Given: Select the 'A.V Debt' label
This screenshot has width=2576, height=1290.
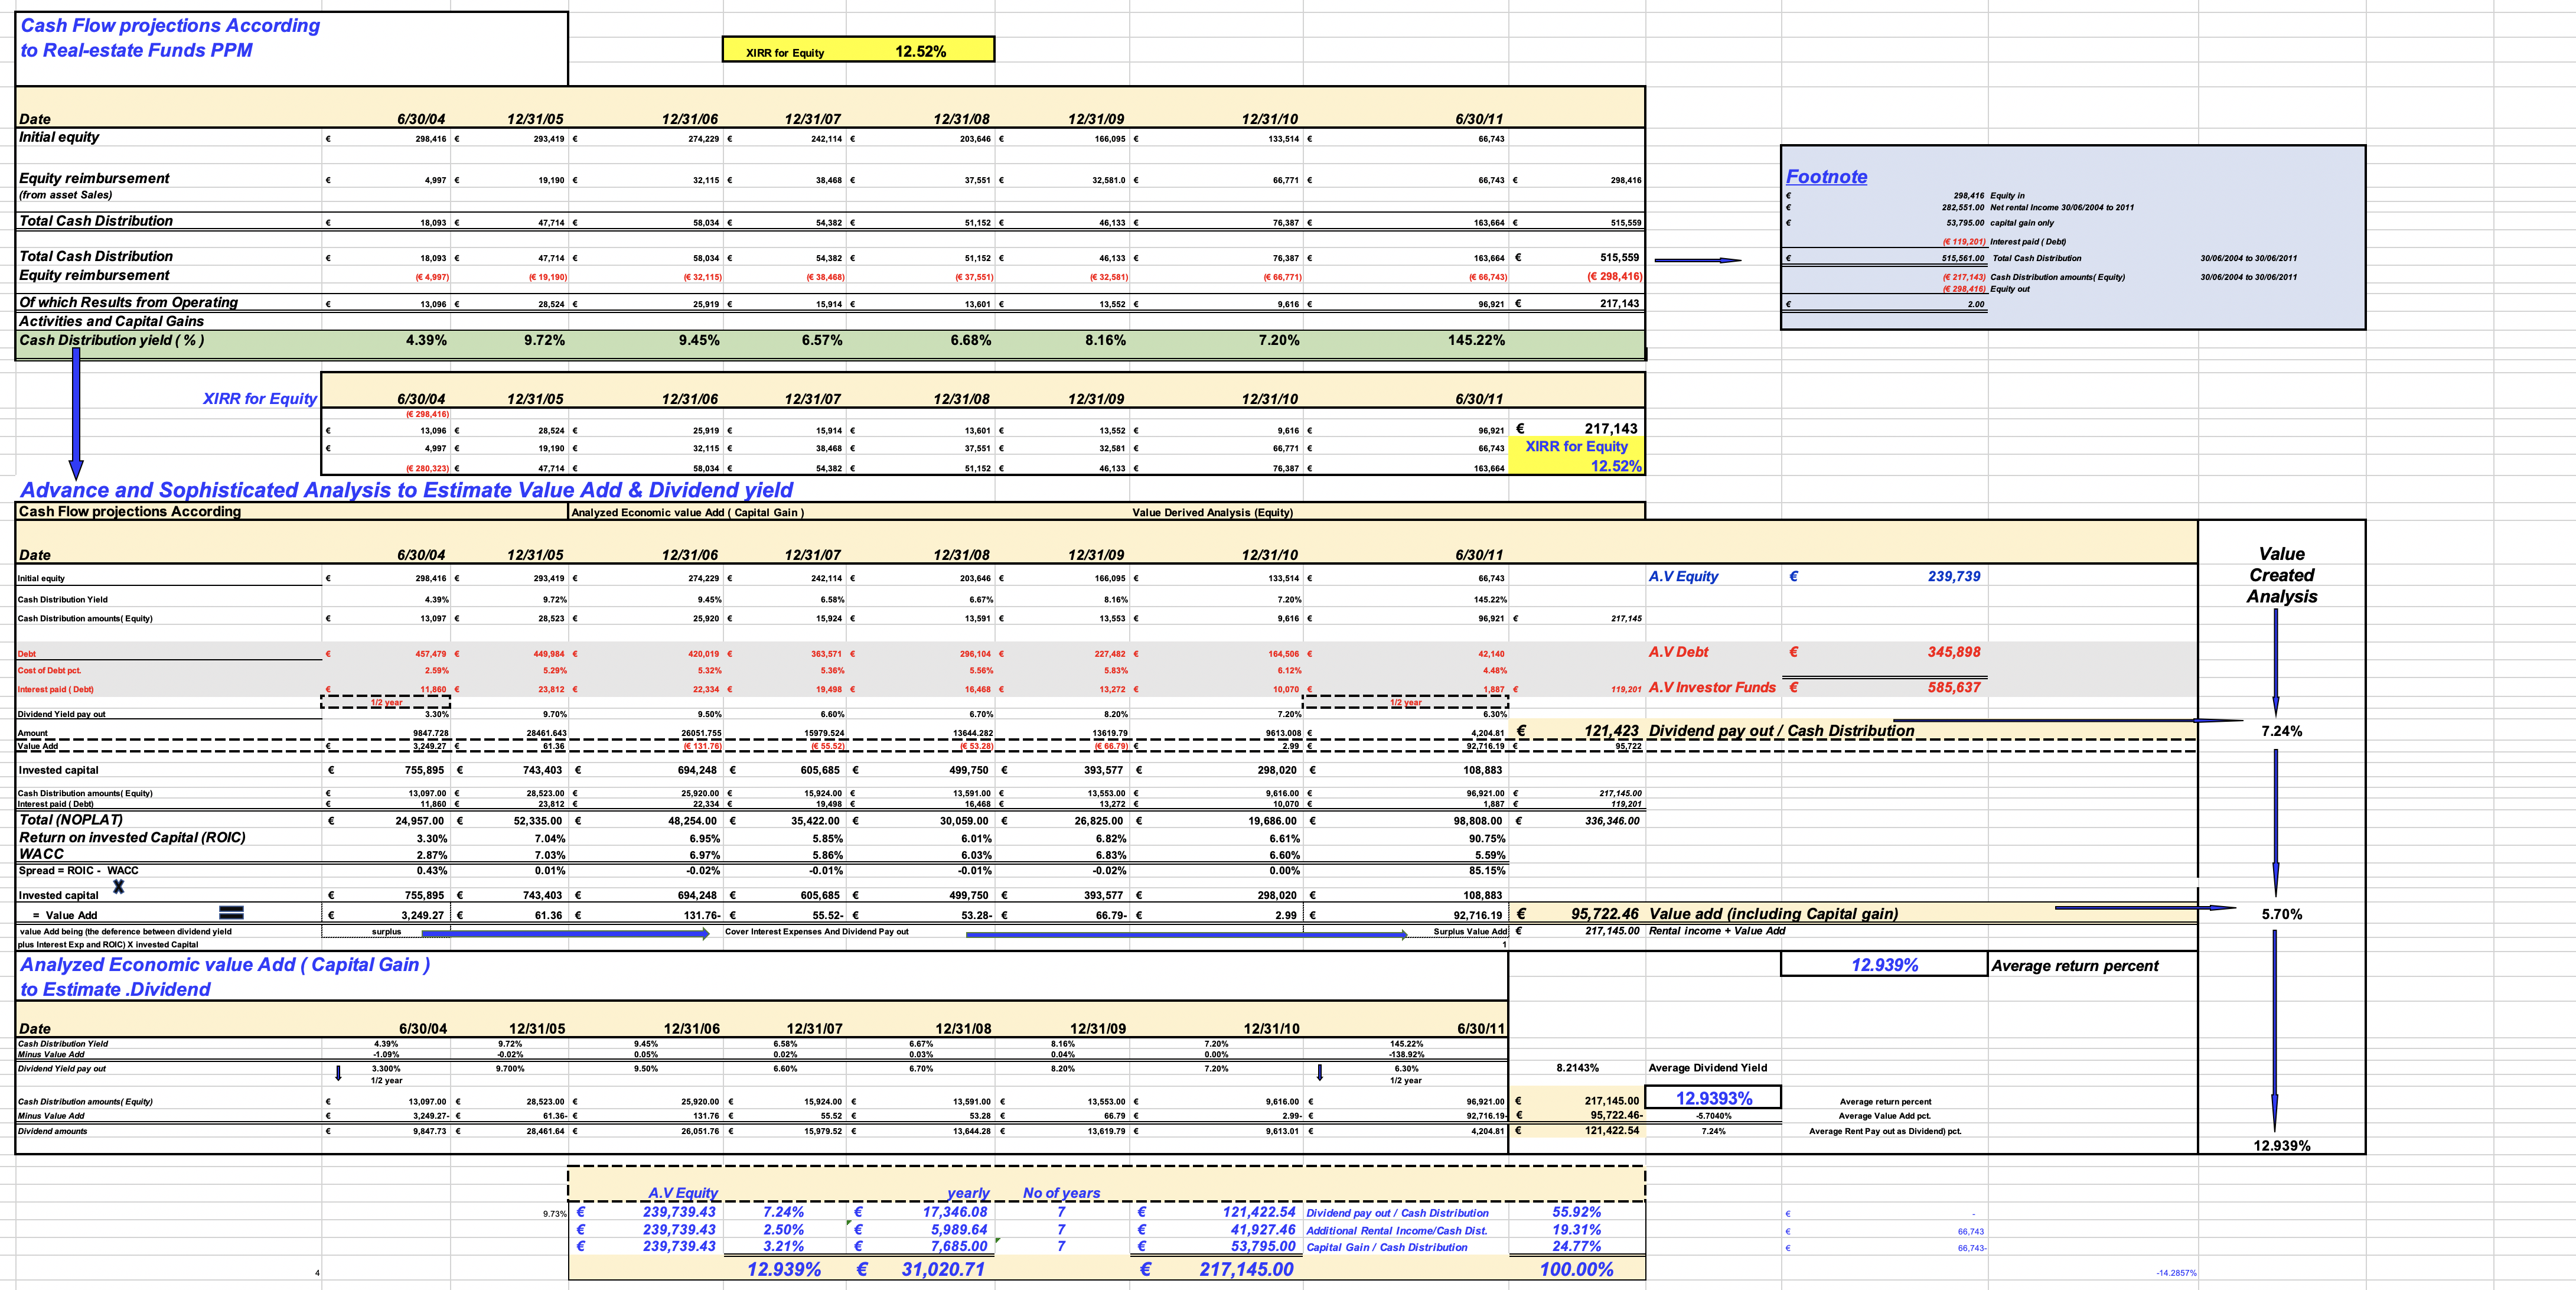Looking at the screenshot, I should click(x=1678, y=652).
